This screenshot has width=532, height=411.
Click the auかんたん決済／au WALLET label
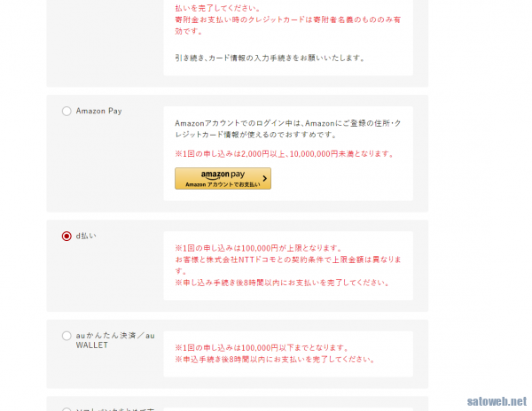(x=114, y=340)
